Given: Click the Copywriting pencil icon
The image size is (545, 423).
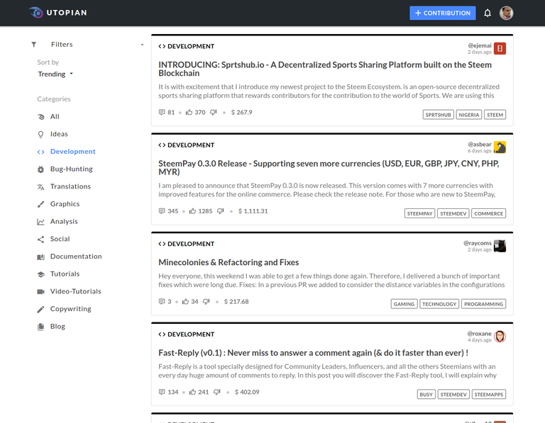Looking at the screenshot, I should click(x=40, y=309).
